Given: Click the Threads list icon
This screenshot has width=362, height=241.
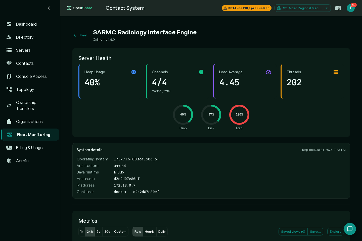Looking at the screenshot, I should [336, 72].
